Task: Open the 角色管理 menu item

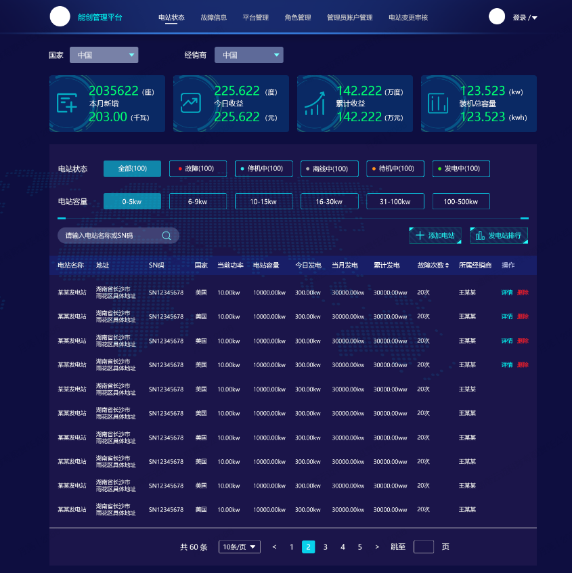Action: coord(298,18)
